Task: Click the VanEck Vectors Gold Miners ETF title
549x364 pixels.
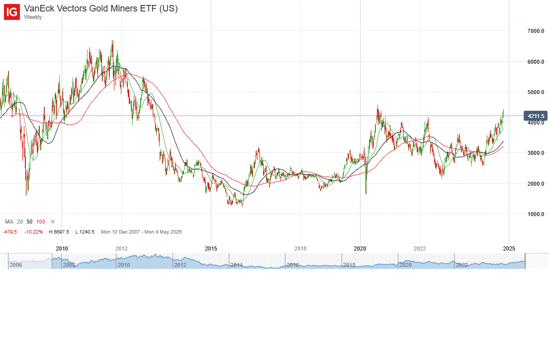Action: coord(101,8)
